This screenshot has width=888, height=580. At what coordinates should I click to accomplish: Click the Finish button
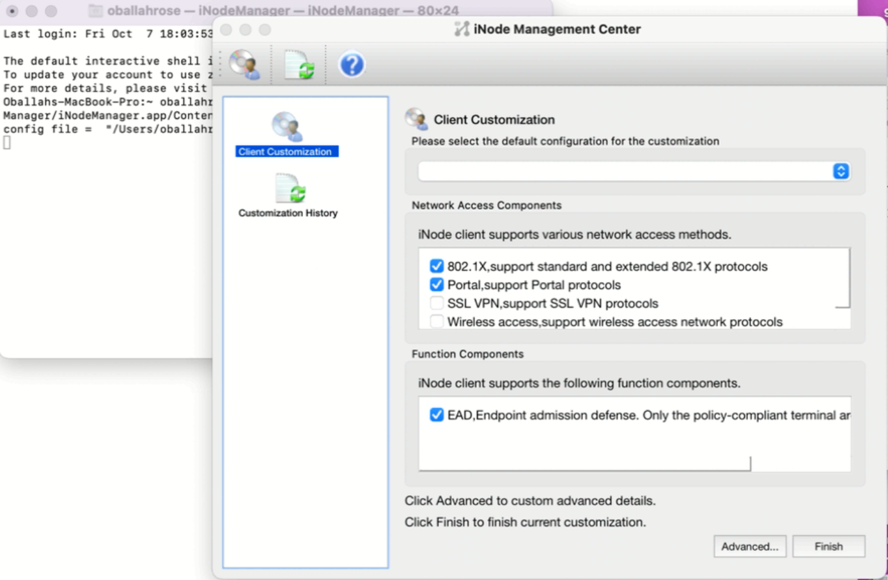pos(829,547)
